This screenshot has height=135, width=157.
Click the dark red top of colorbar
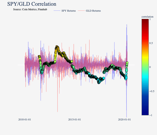click(x=145, y=20)
